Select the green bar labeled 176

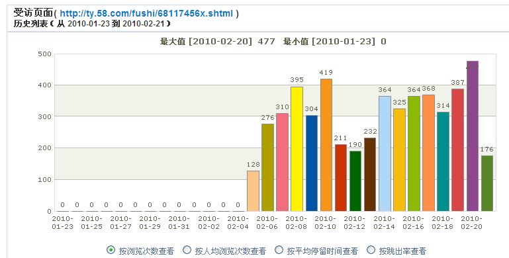coord(487,183)
